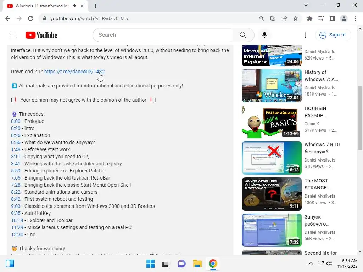Jump to timecode 0:00 Prologue

[x=16, y=121]
